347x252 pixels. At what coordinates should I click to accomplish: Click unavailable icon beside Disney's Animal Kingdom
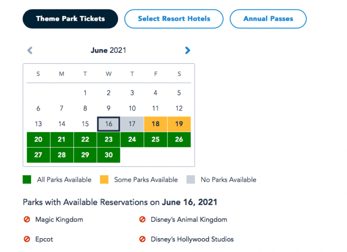[x=142, y=219]
